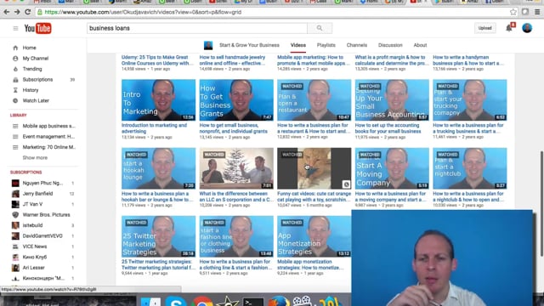Open the Plan & open a restaurant thumbnail
544x306 pixels.
click(x=314, y=100)
